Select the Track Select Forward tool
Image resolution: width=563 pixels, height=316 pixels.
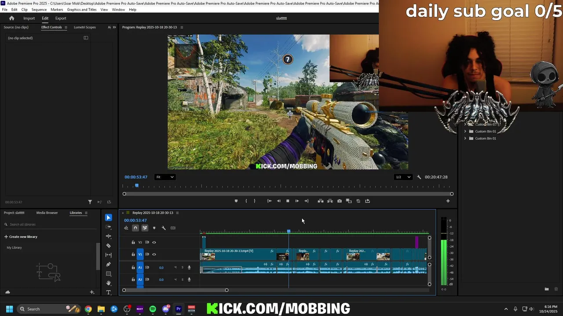pos(108,227)
